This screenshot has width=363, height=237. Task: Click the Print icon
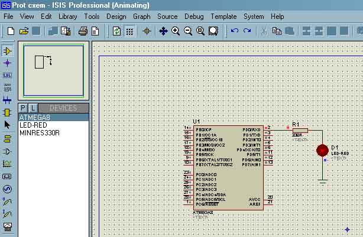(83, 31)
